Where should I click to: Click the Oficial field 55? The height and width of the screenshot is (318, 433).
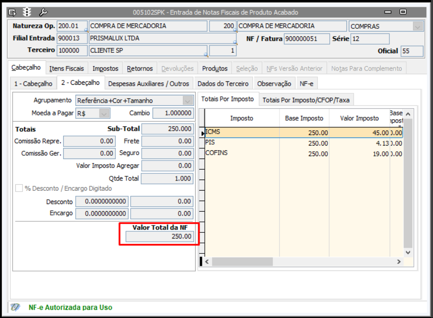pyautogui.click(x=412, y=51)
